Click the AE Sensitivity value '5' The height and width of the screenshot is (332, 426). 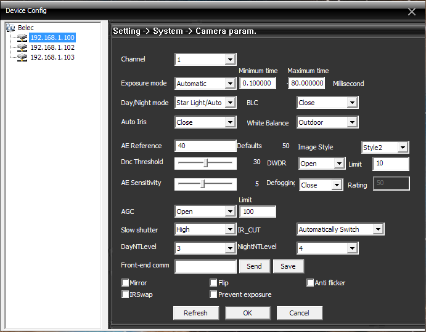tap(256, 184)
